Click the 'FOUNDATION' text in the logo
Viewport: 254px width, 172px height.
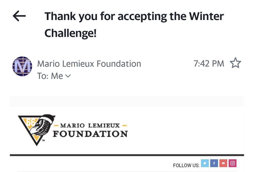90,134
